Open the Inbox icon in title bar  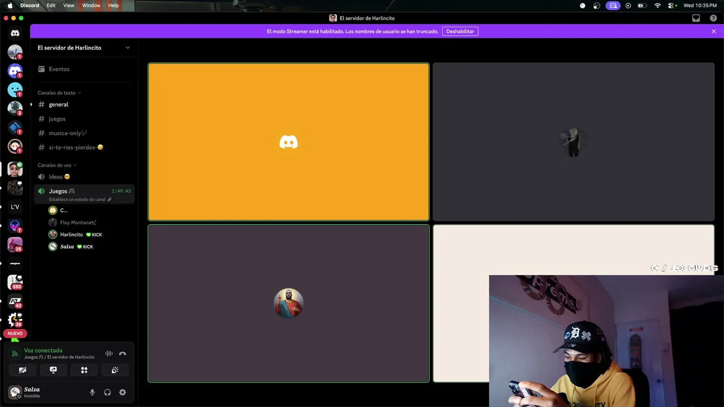pyautogui.click(x=696, y=18)
